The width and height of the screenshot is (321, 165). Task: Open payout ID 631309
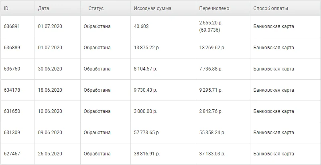click(x=12, y=133)
